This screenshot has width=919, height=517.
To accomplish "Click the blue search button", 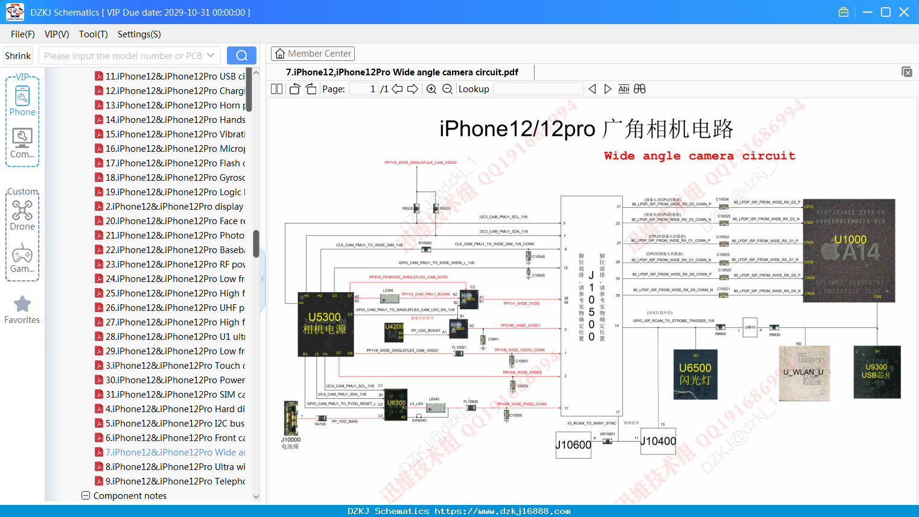I will pyautogui.click(x=241, y=55).
